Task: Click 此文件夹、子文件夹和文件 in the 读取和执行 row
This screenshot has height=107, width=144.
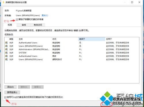Action: [118, 59]
